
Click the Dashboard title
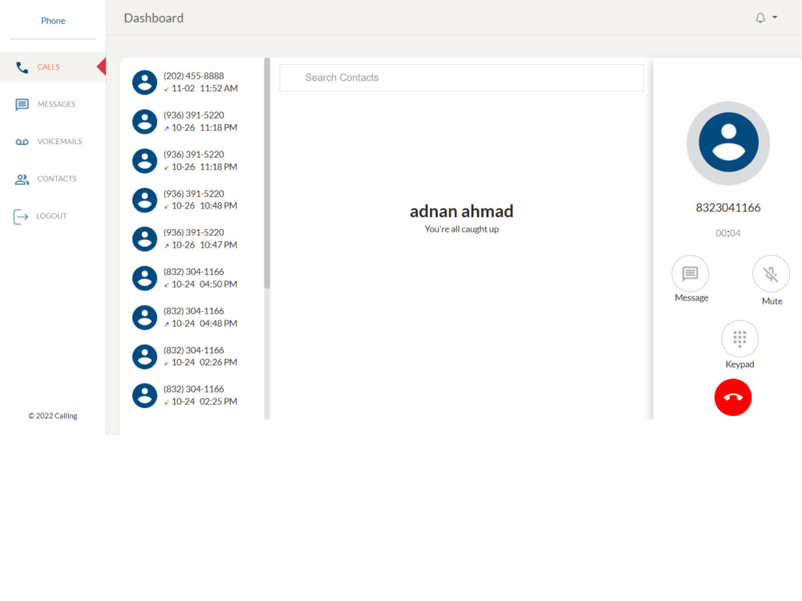[153, 18]
